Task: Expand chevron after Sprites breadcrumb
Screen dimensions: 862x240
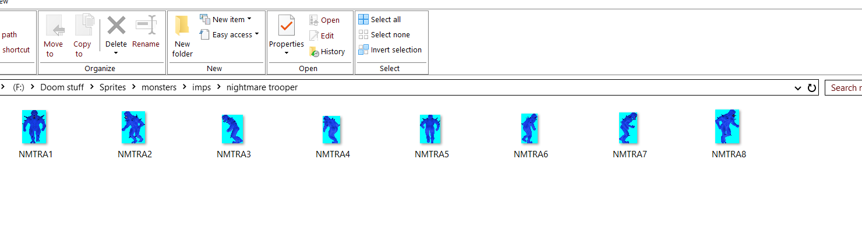Action: click(133, 87)
